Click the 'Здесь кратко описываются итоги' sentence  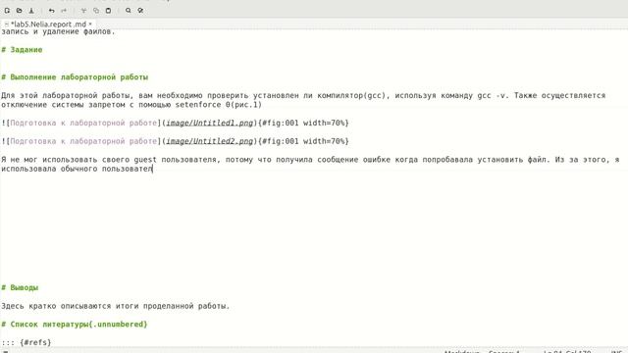tap(116, 306)
